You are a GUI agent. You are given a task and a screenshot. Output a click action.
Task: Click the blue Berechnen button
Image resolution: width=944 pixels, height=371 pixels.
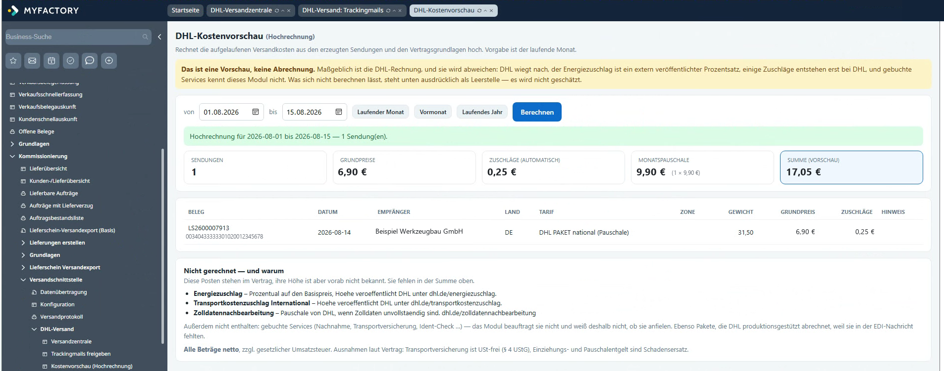[537, 112]
